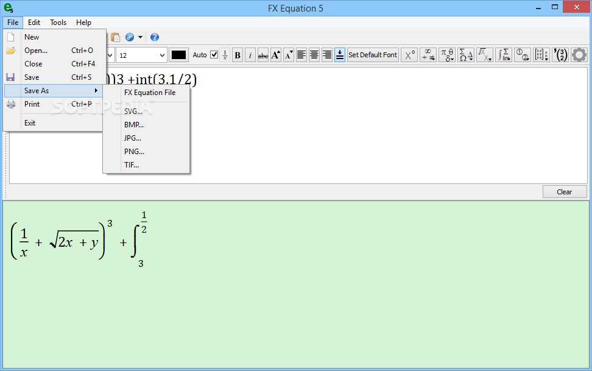The width and height of the screenshot is (592, 371).
Task: Toggle bold formatting
Action: tap(238, 55)
